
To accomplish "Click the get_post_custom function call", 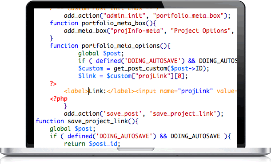I will (x=140, y=69).
